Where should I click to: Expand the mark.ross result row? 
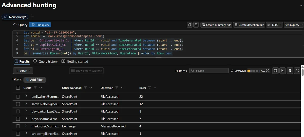26,126
